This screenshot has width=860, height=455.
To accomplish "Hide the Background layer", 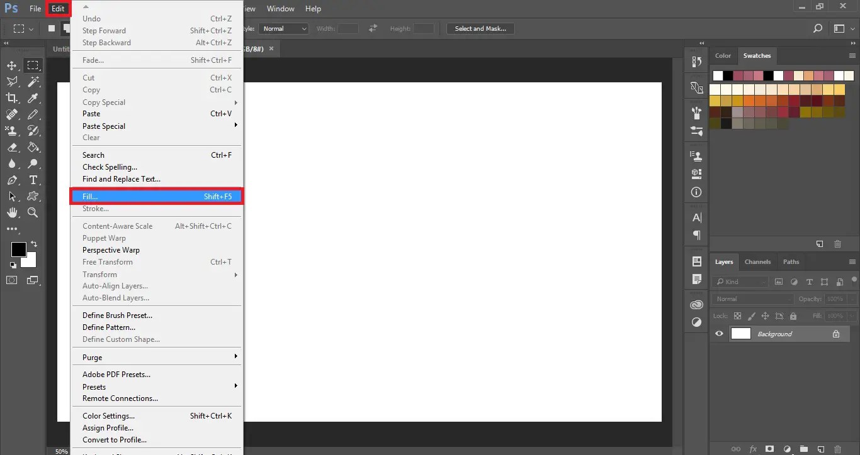I will 718,334.
